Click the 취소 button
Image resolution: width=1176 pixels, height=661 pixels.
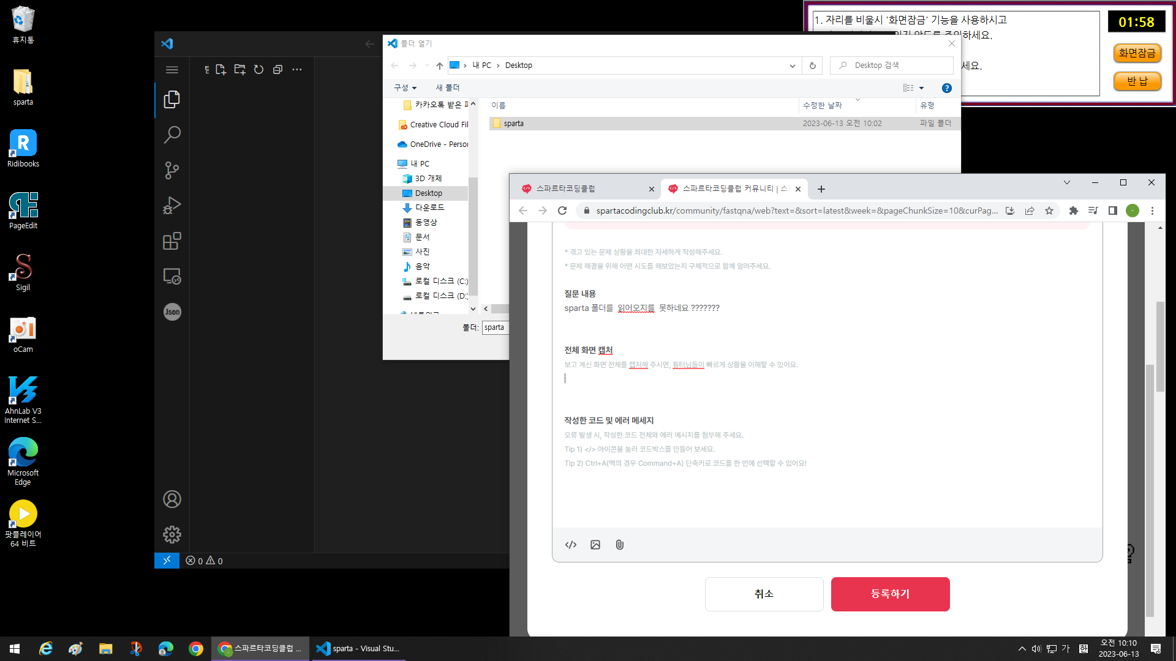click(x=764, y=594)
